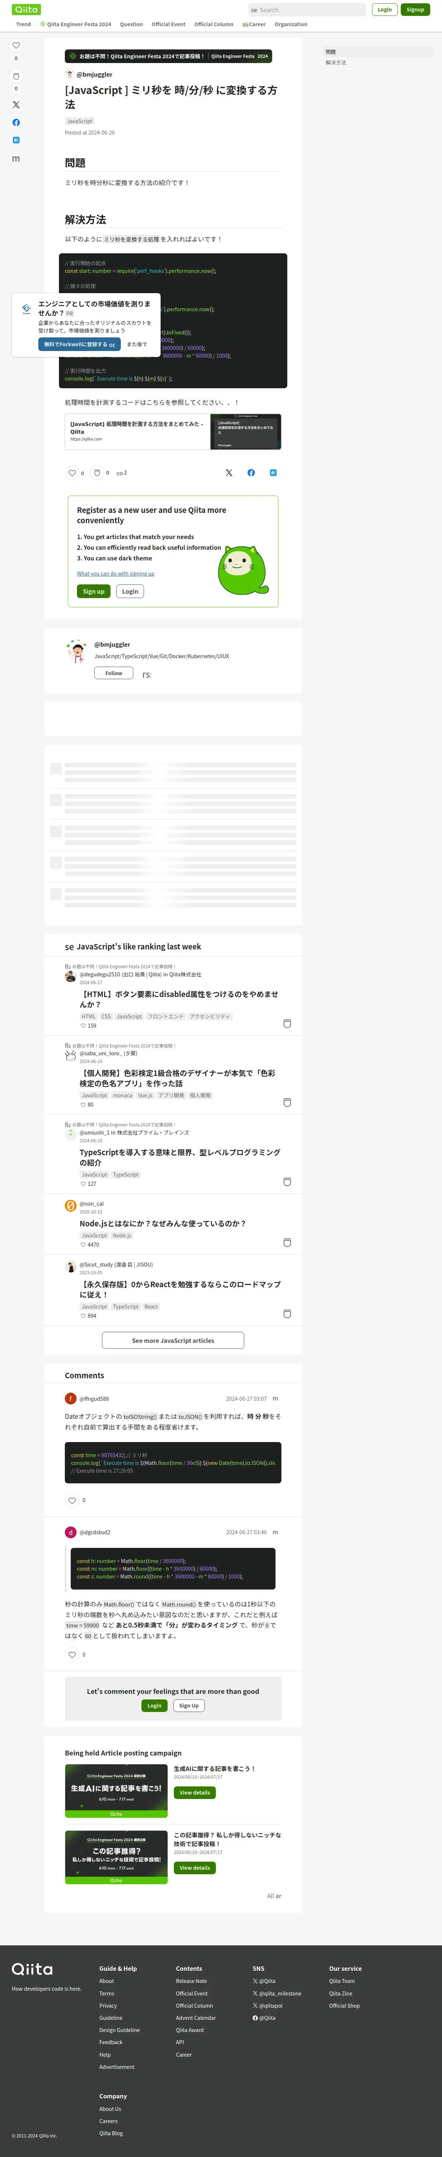Share on X from the left sidebar

pos(16,105)
